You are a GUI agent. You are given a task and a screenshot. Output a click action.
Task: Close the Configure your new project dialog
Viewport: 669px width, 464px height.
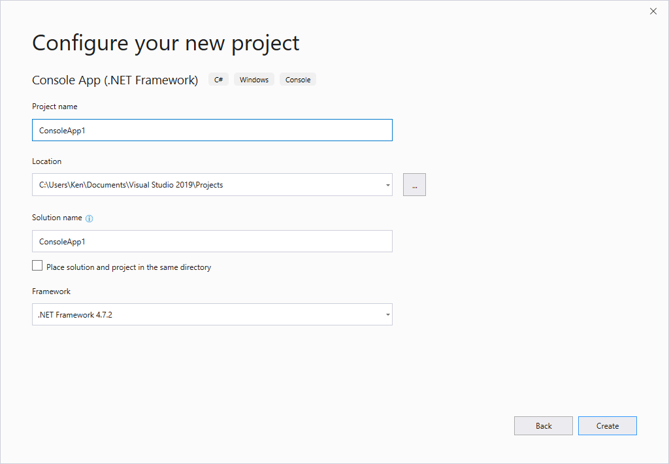click(x=653, y=11)
